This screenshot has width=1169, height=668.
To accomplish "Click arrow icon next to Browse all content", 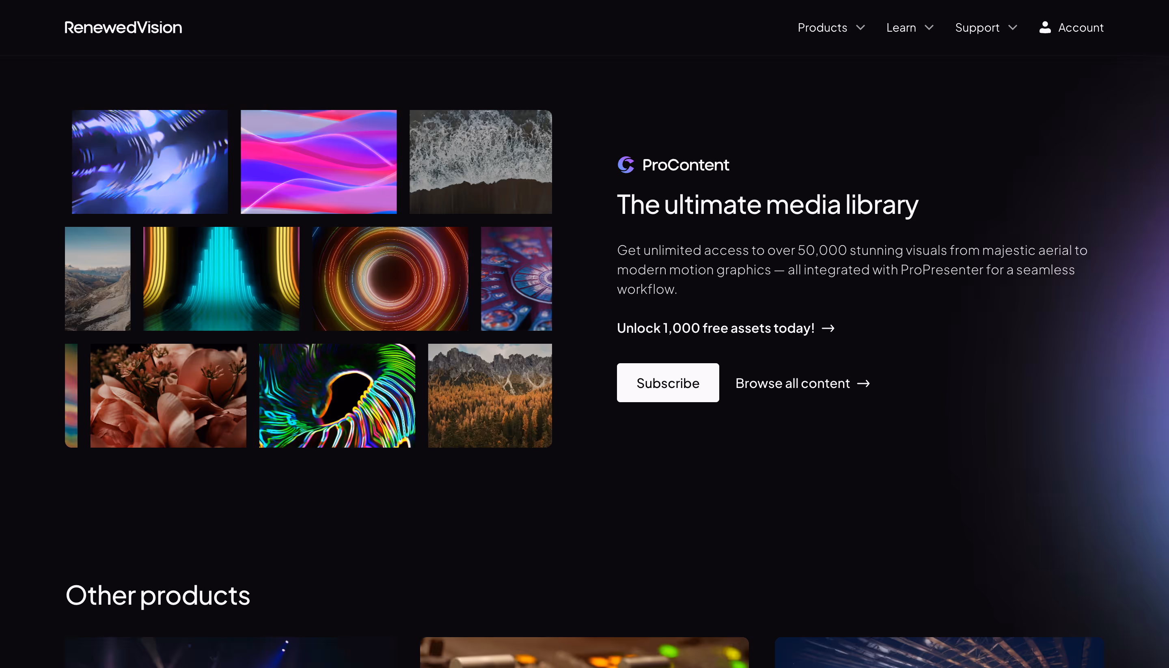I will (863, 384).
